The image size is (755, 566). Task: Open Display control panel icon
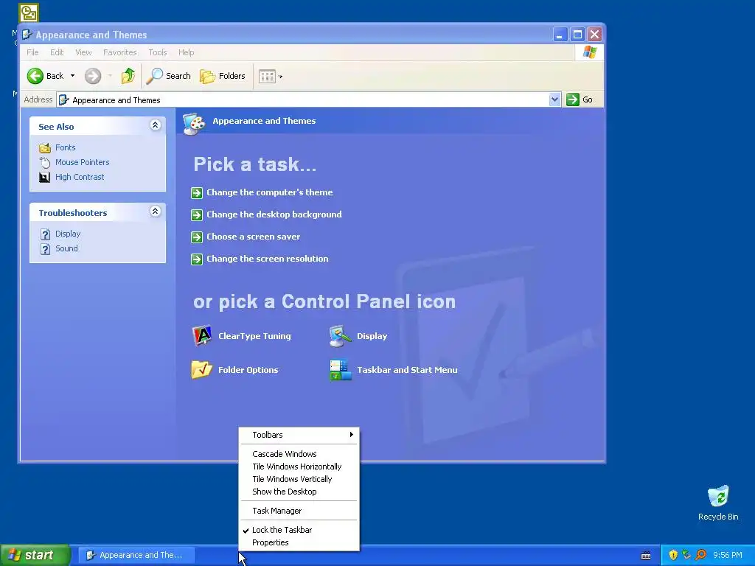tap(341, 336)
